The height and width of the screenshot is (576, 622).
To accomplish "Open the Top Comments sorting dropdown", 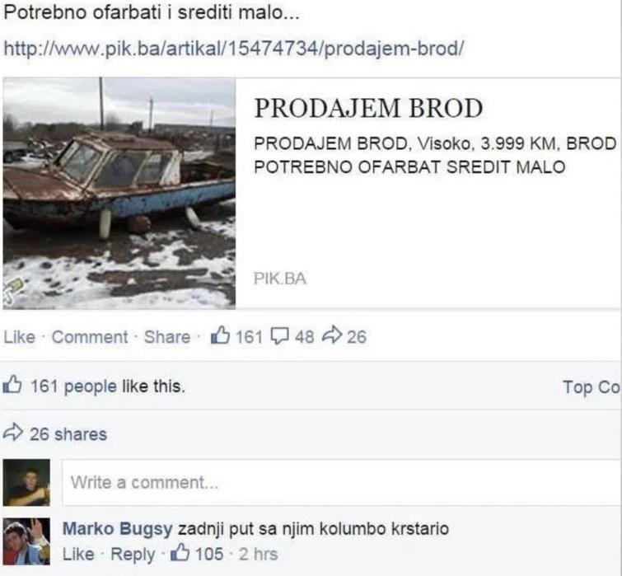I will click(x=592, y=386).
